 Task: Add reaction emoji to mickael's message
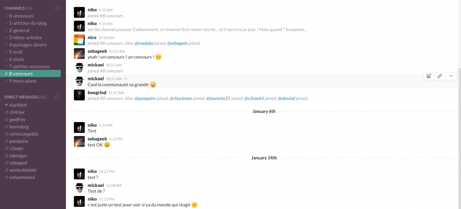[x=429, y=76]
